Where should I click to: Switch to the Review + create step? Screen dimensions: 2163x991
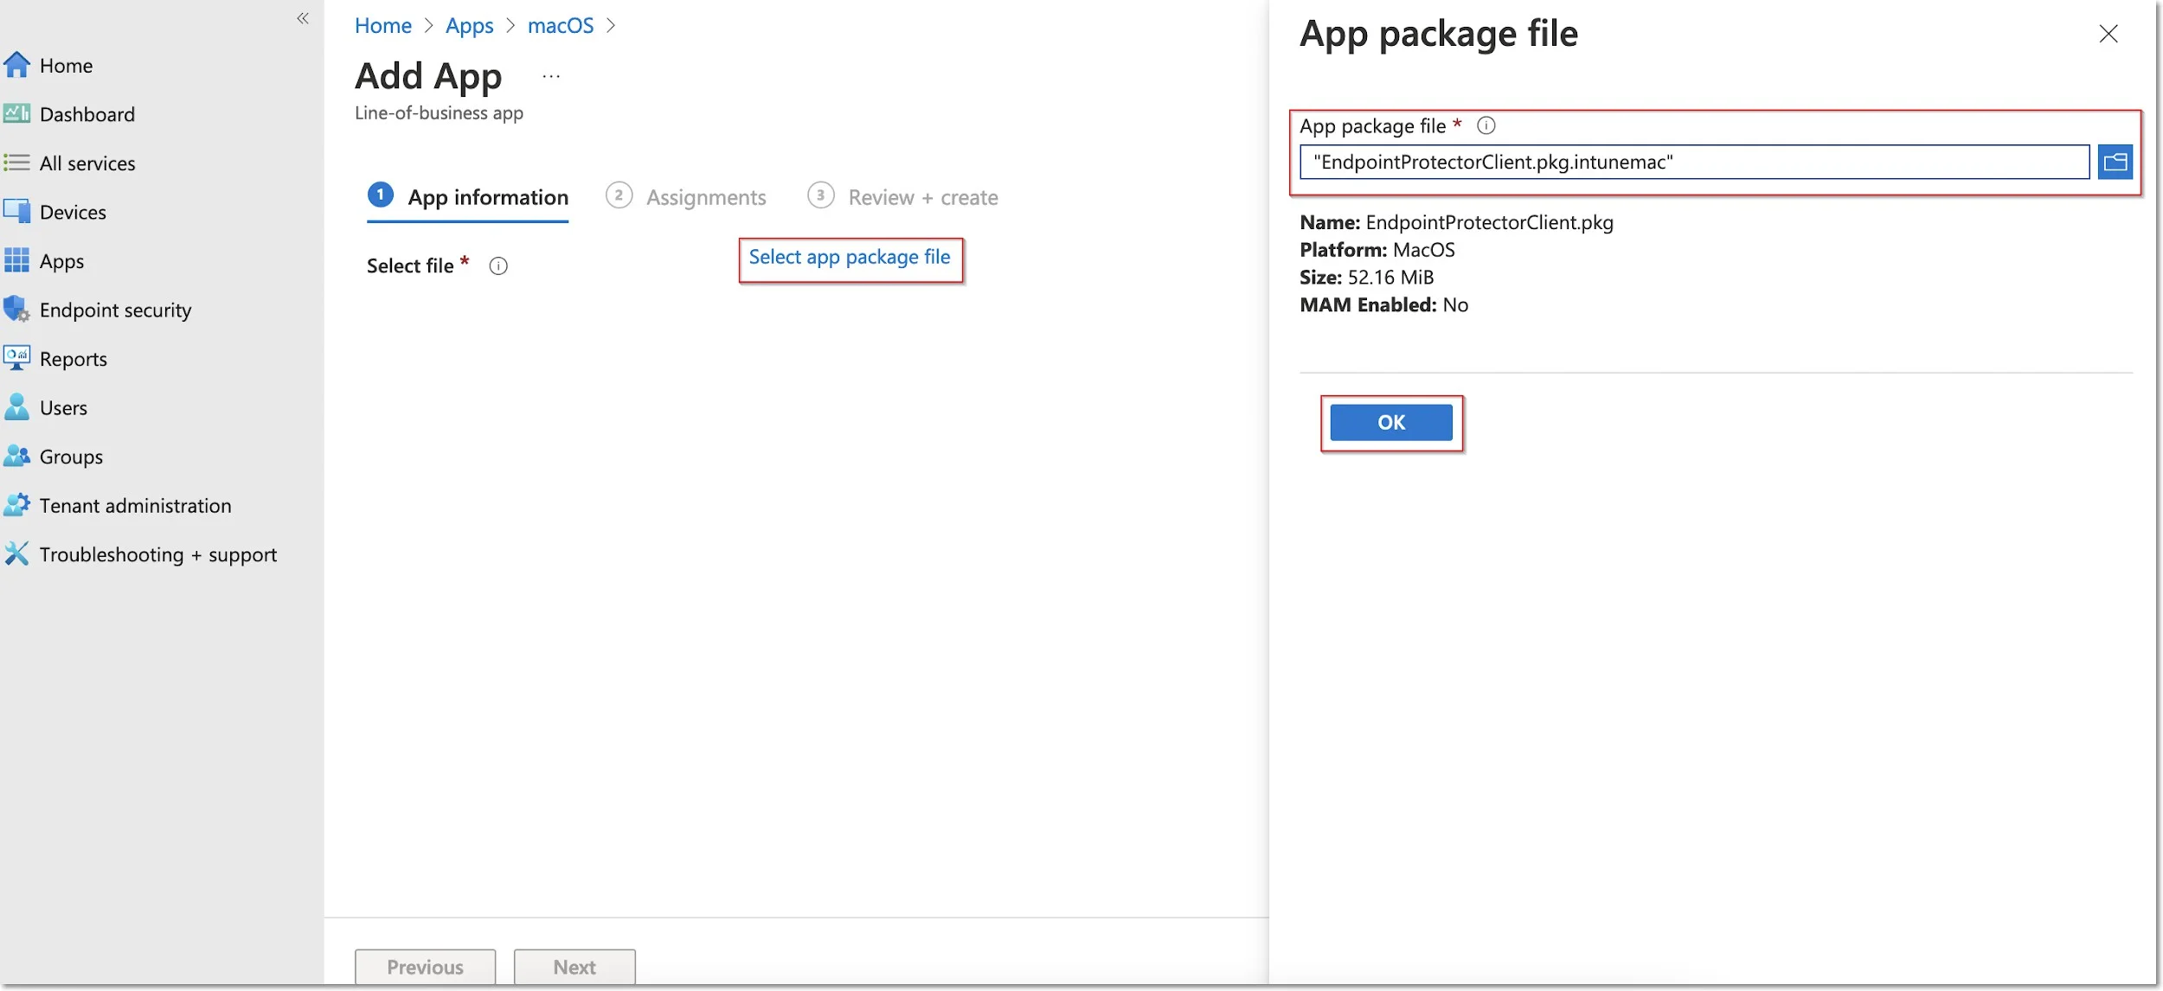coord(902,197)
